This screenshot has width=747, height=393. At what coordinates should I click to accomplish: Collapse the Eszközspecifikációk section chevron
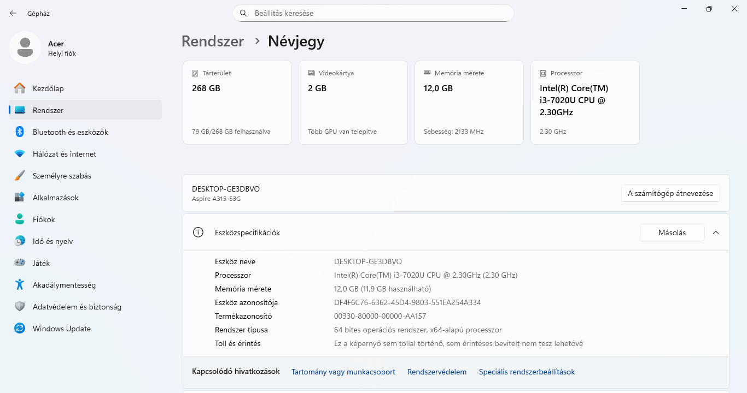(716, 233)
